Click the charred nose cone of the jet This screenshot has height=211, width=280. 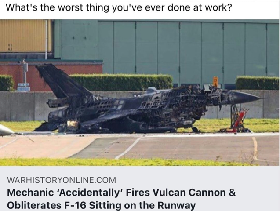coord(245,97)
